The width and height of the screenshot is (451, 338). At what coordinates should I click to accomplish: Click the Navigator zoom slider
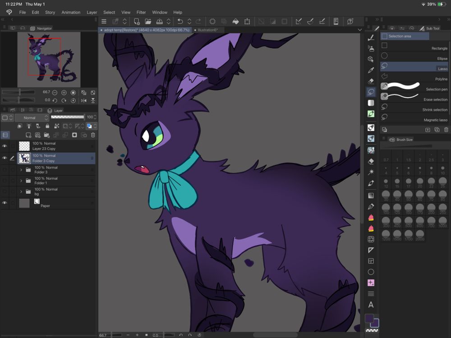(18, 92)
